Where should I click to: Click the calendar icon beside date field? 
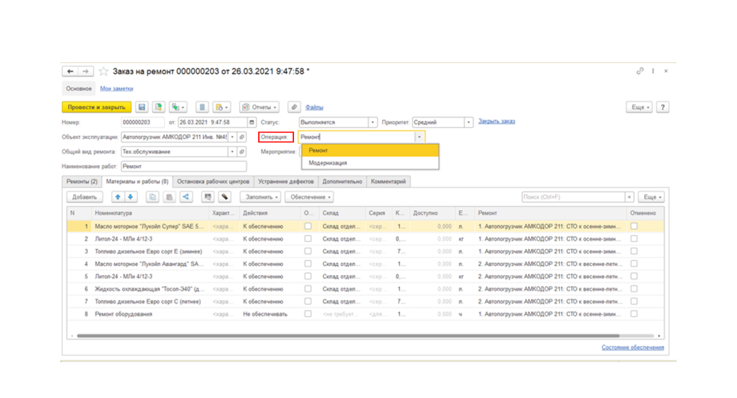(252, 122)
